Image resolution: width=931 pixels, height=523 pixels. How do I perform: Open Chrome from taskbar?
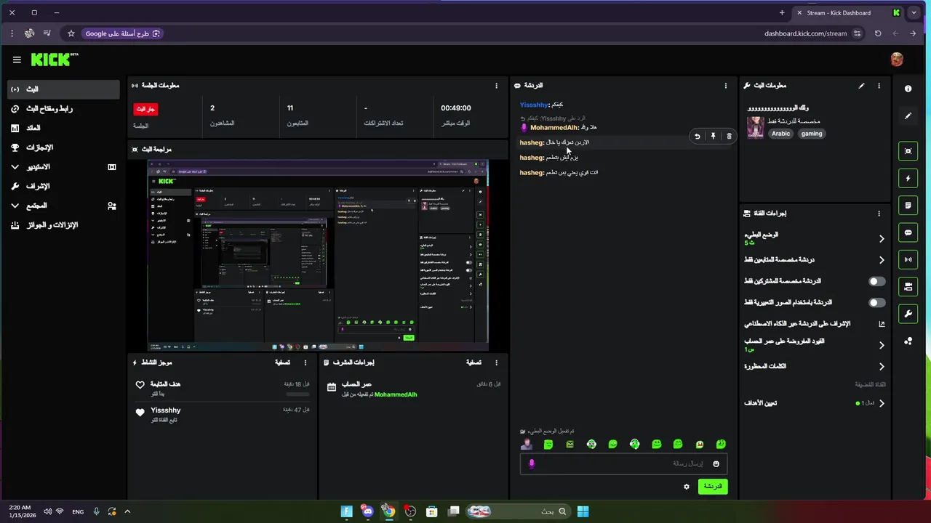click(389, 511)
